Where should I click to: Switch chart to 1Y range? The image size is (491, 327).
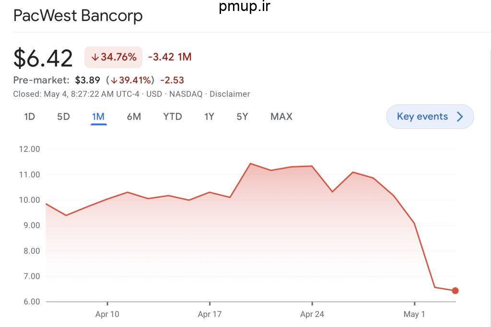(209, 117)
